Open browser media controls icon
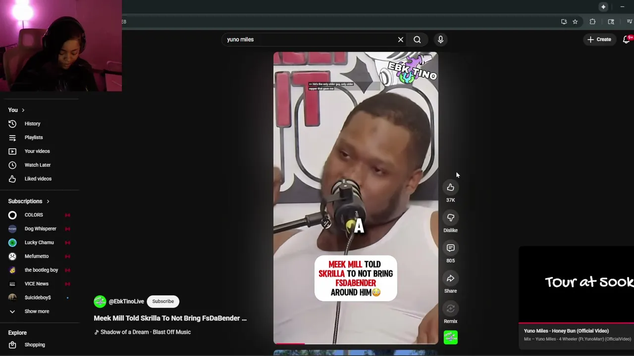634x356 pixels. click(630, 22)
